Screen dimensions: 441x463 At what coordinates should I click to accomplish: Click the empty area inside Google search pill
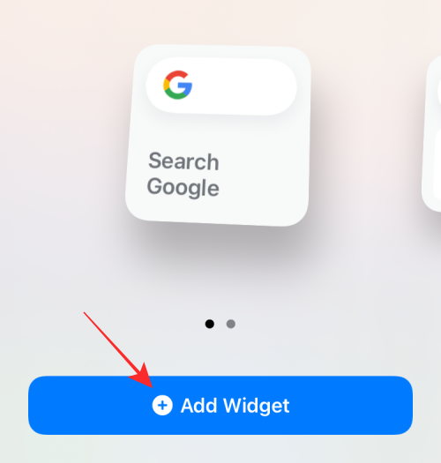[x=245, y=86]
